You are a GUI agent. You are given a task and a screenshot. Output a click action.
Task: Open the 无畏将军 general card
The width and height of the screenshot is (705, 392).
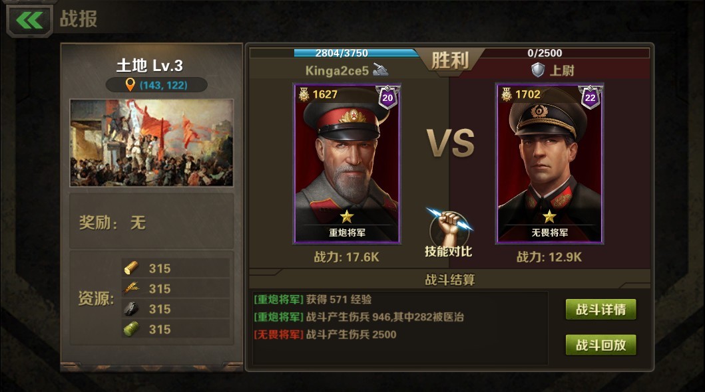point(549,163)
